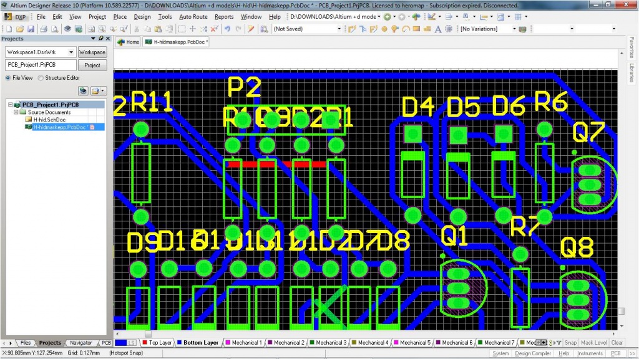This screenshot has width=639, height=359.
Task: Click the Cut scissors icon
Action: [137, 29]
